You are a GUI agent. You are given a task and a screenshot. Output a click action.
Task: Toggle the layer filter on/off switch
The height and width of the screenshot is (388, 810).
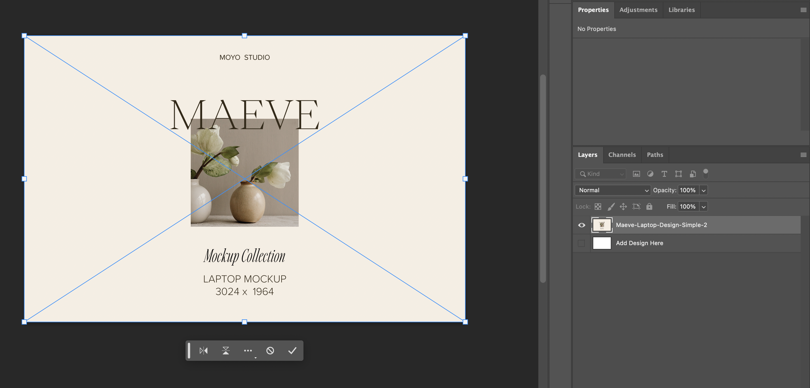coord(706,173)
